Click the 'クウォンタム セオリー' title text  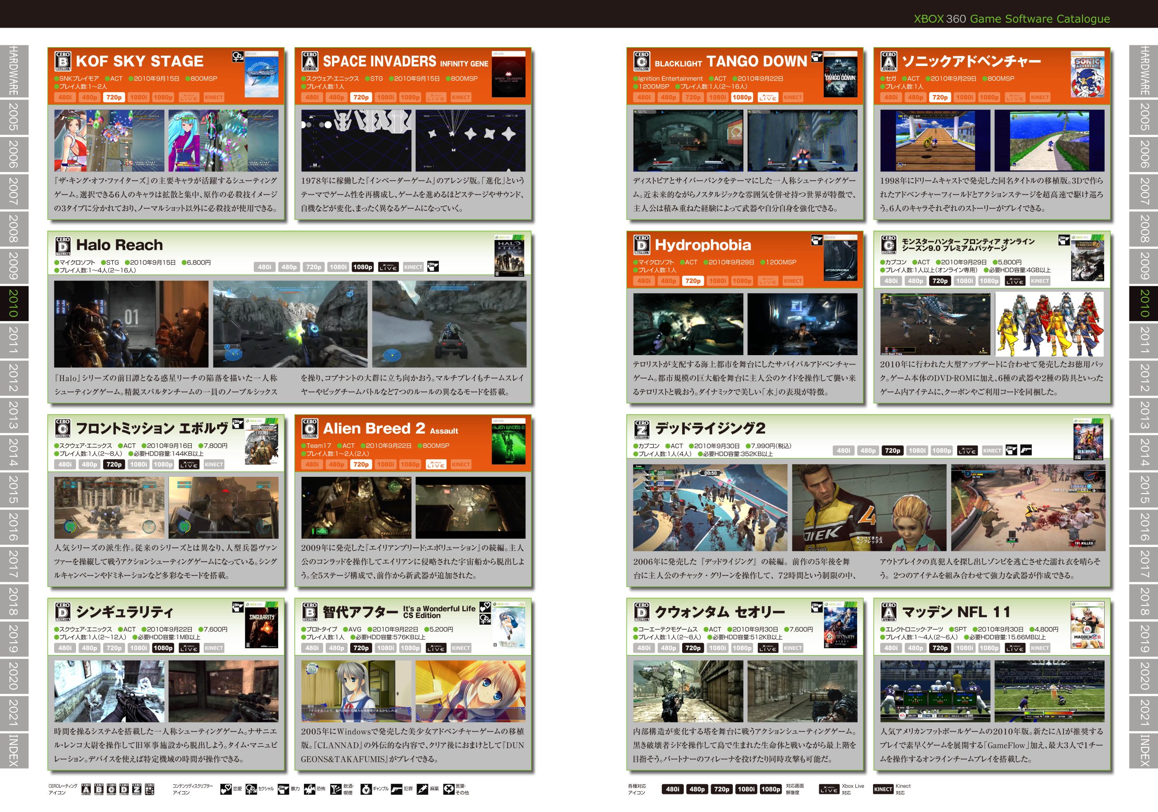click(x=720, y=612)
